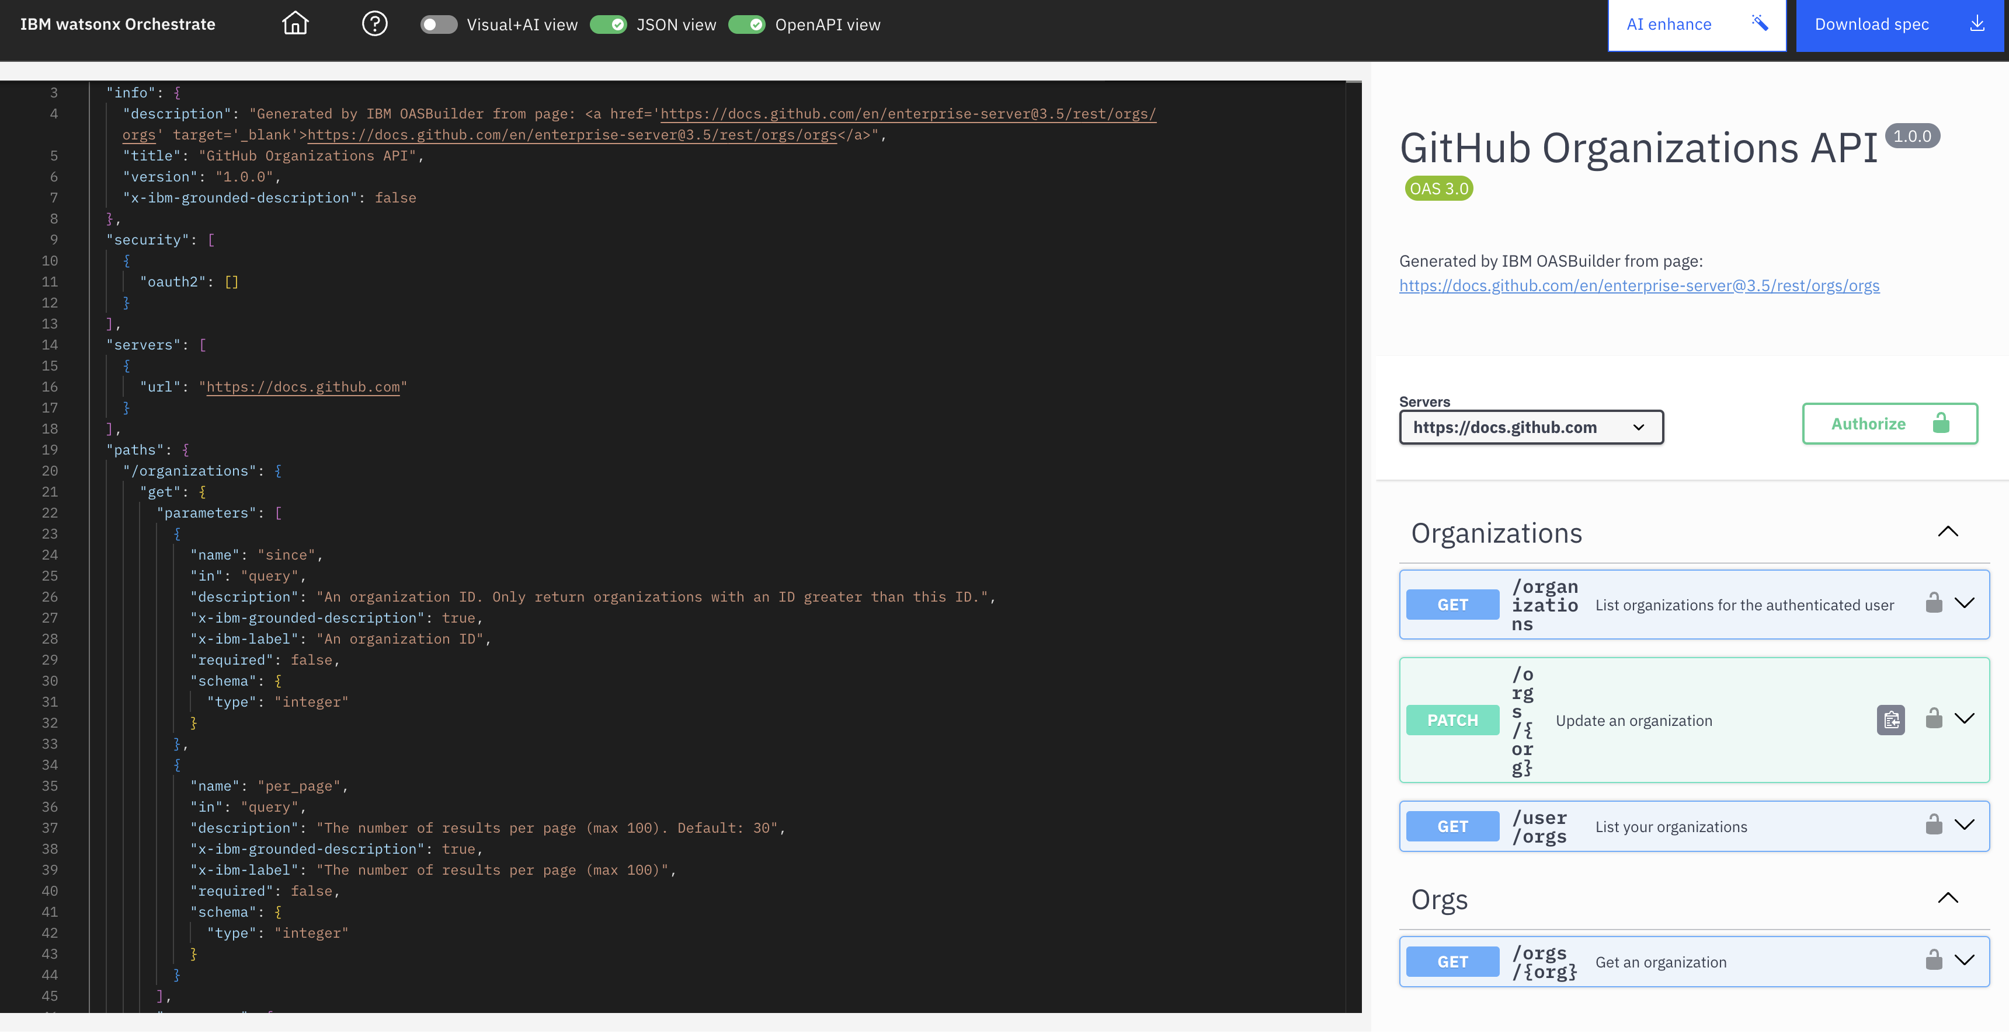Image resolution: width=2009 pixels, height=1034 pixels.
Task: Click lock icon on Get an organization row
Action: [x=1933, y=959]
